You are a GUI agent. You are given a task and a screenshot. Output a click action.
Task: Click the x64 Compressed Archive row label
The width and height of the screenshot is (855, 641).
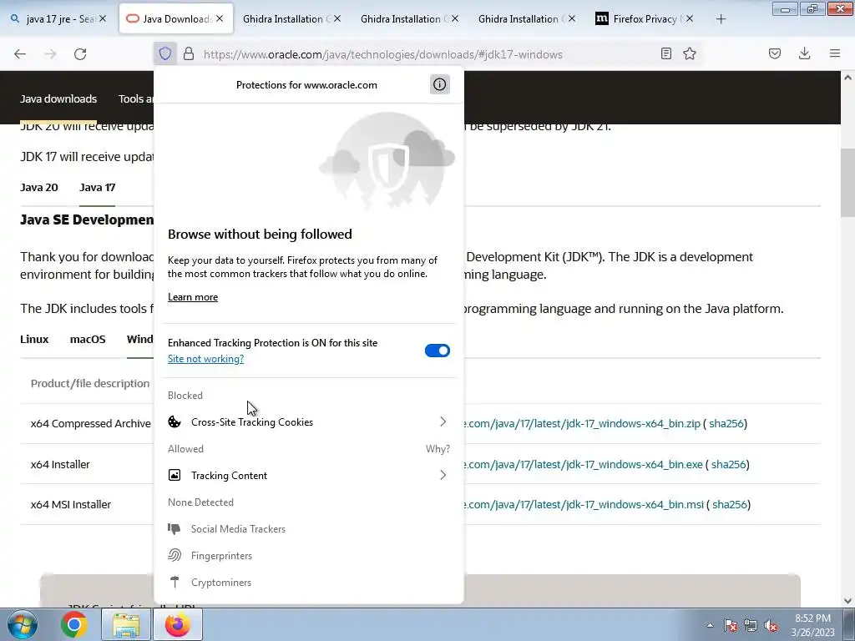pos(90,423)
